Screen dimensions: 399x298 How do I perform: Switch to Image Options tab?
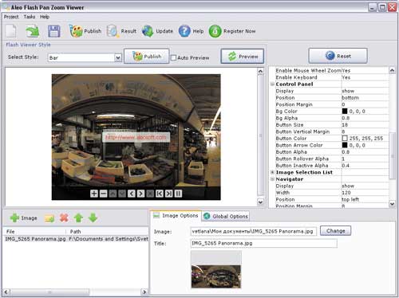pos(176,216)
